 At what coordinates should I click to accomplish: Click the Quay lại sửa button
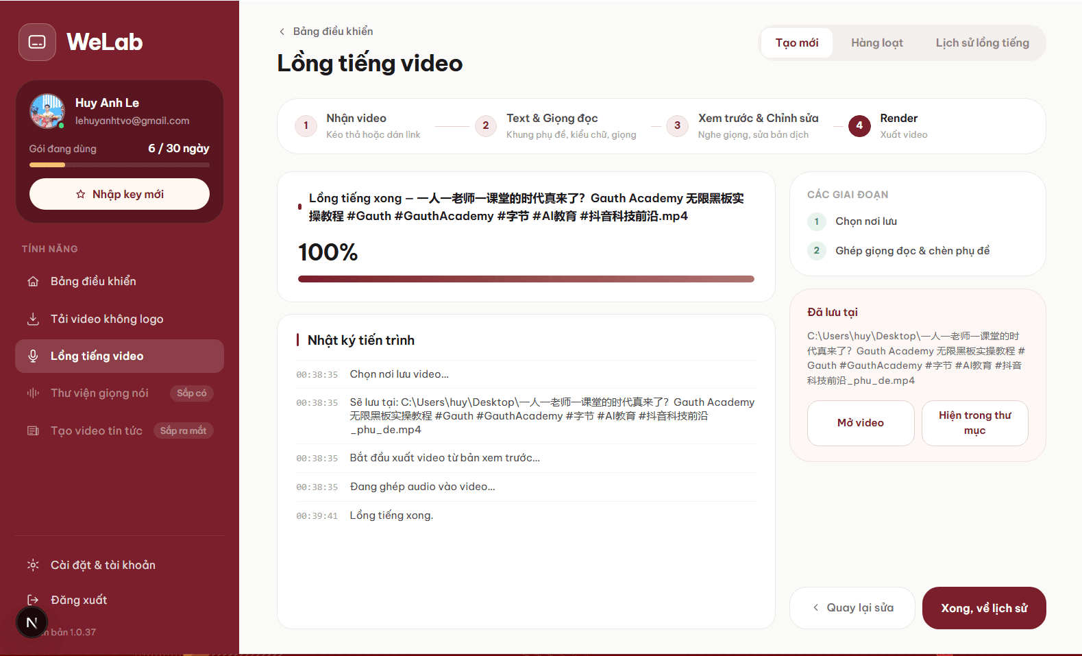click(x=852, y=608)
